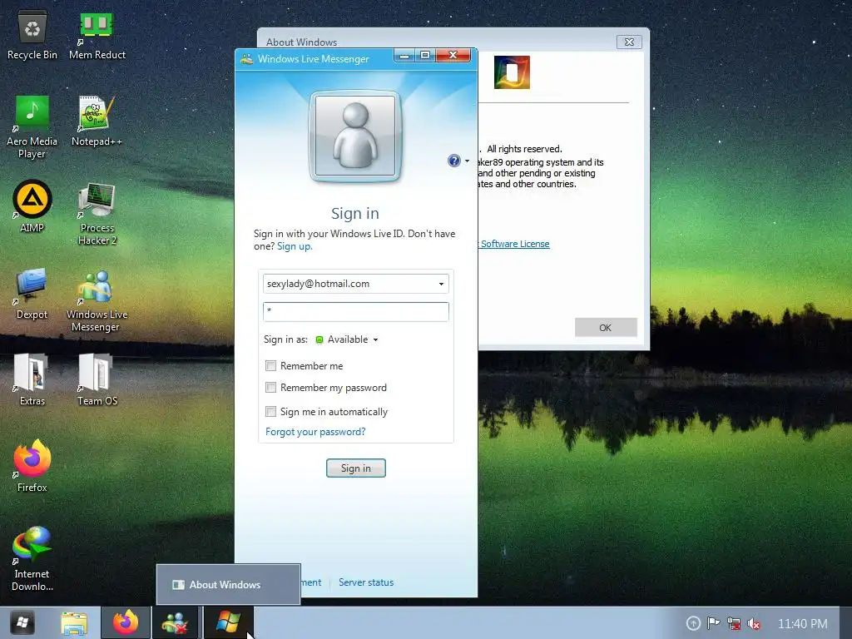Screen dimensions: 852x639
Task: Maximize the Windows Live Messenger window
Action: [x=425, y=55]
